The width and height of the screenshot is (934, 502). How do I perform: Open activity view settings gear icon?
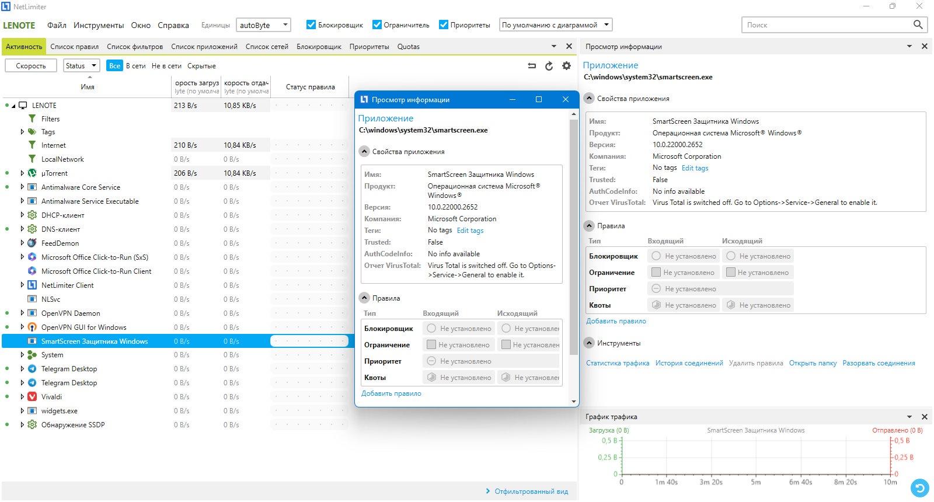[x=566, y=66]
